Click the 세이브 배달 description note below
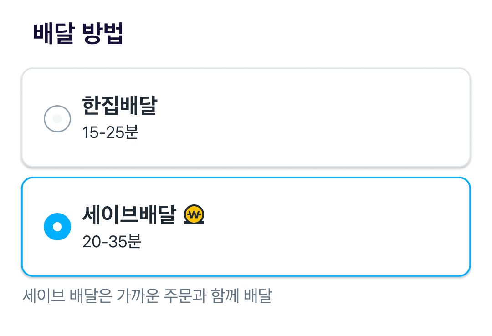492x336 pixels. tap(147, 295)
